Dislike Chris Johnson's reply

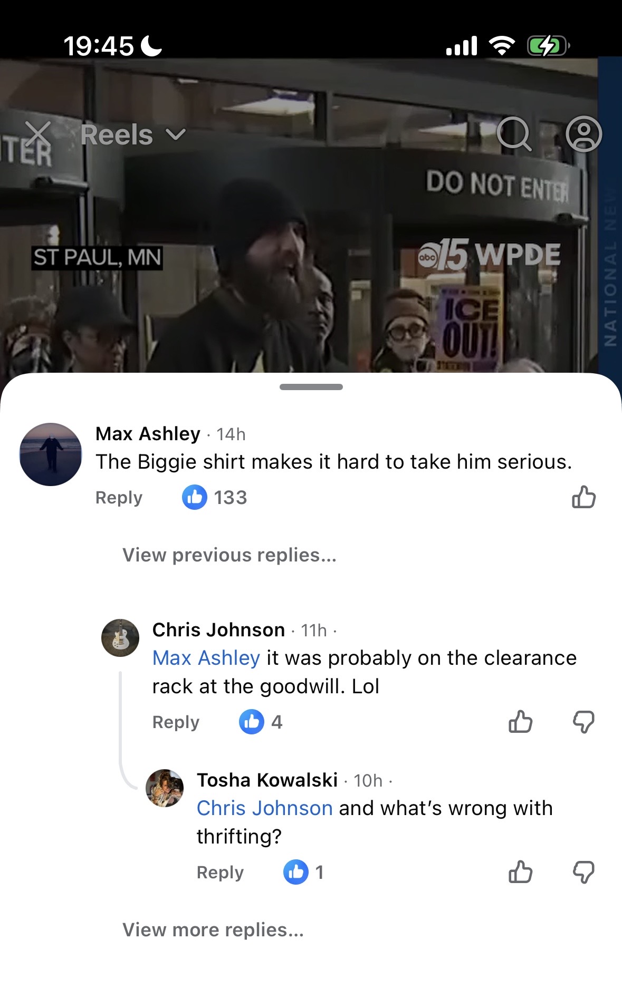(583, 722)
